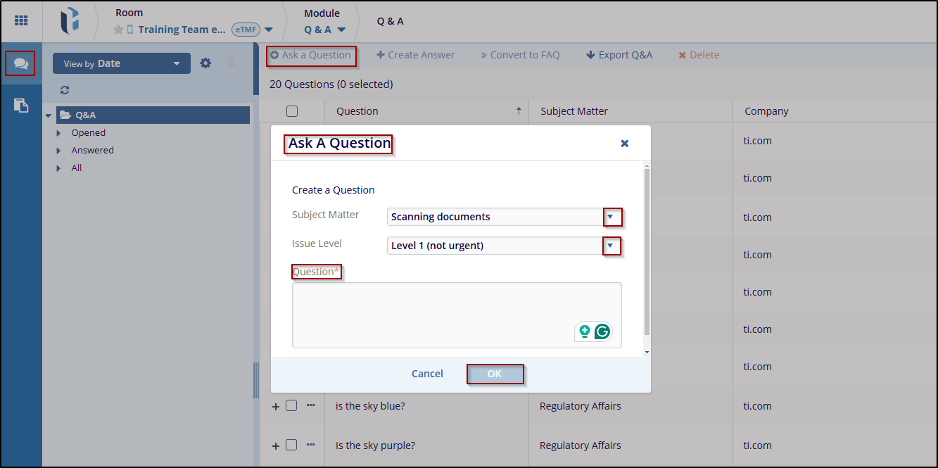Click the Grammarly icon in question box
Screen dimensions: 938x468
pos(602,331)
